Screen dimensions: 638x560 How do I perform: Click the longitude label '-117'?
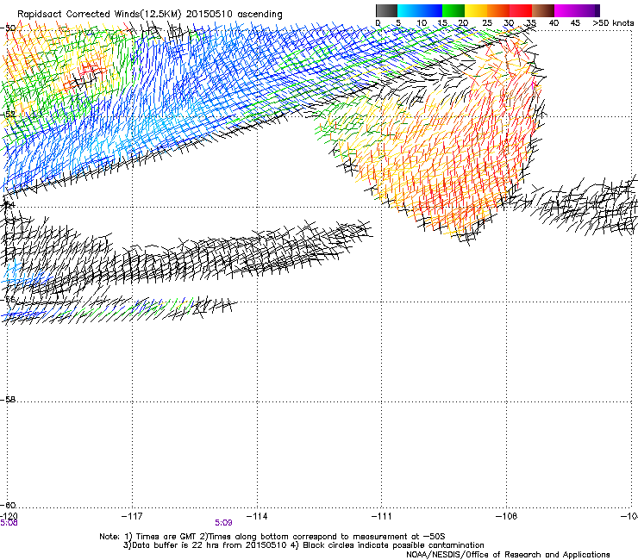(x=132, y=516)
